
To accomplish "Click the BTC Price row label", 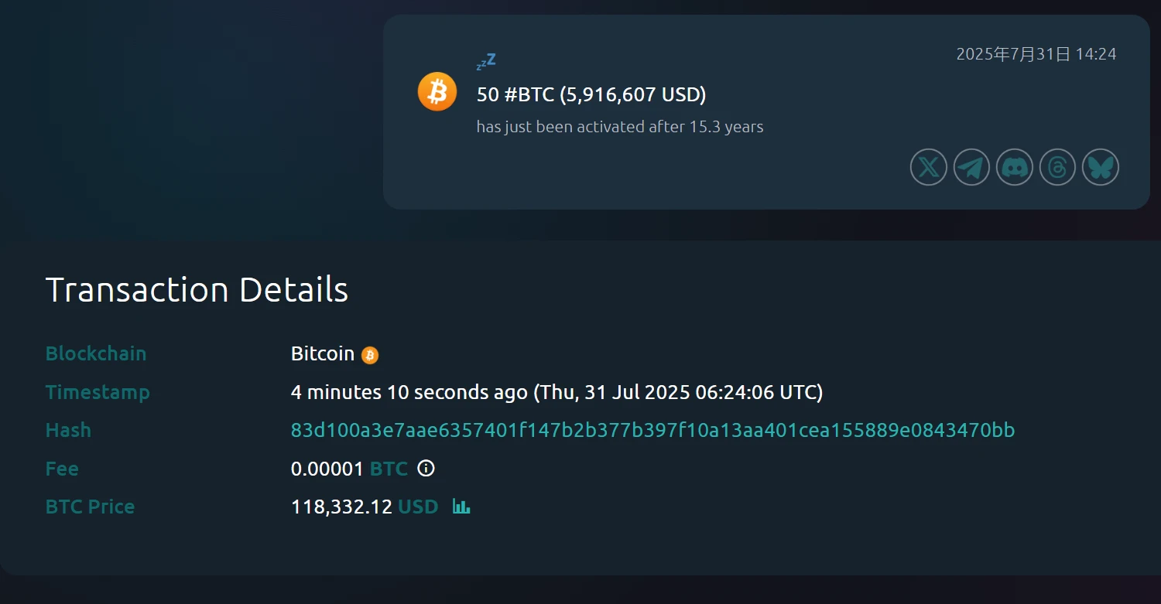I will tap(90, 507).
